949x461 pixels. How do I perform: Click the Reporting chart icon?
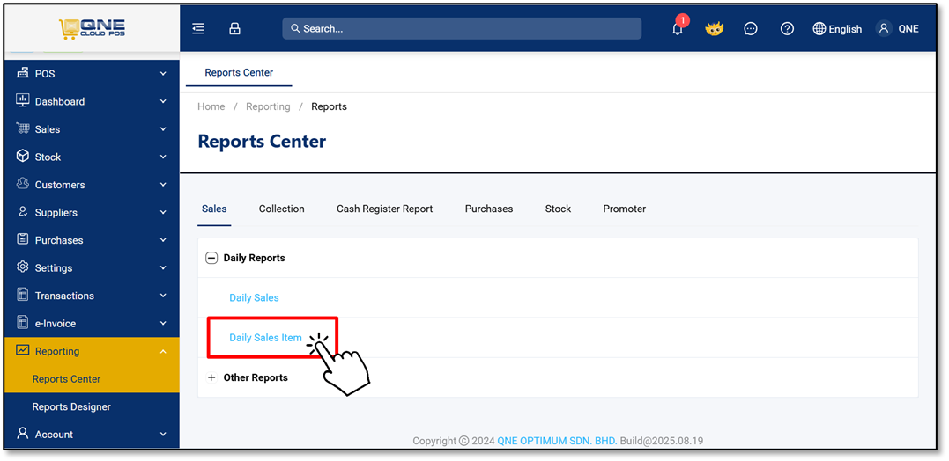click(x=22, y=350)
